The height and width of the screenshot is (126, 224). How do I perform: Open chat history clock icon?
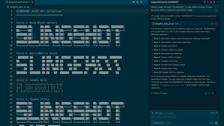[x=211, y=2]
